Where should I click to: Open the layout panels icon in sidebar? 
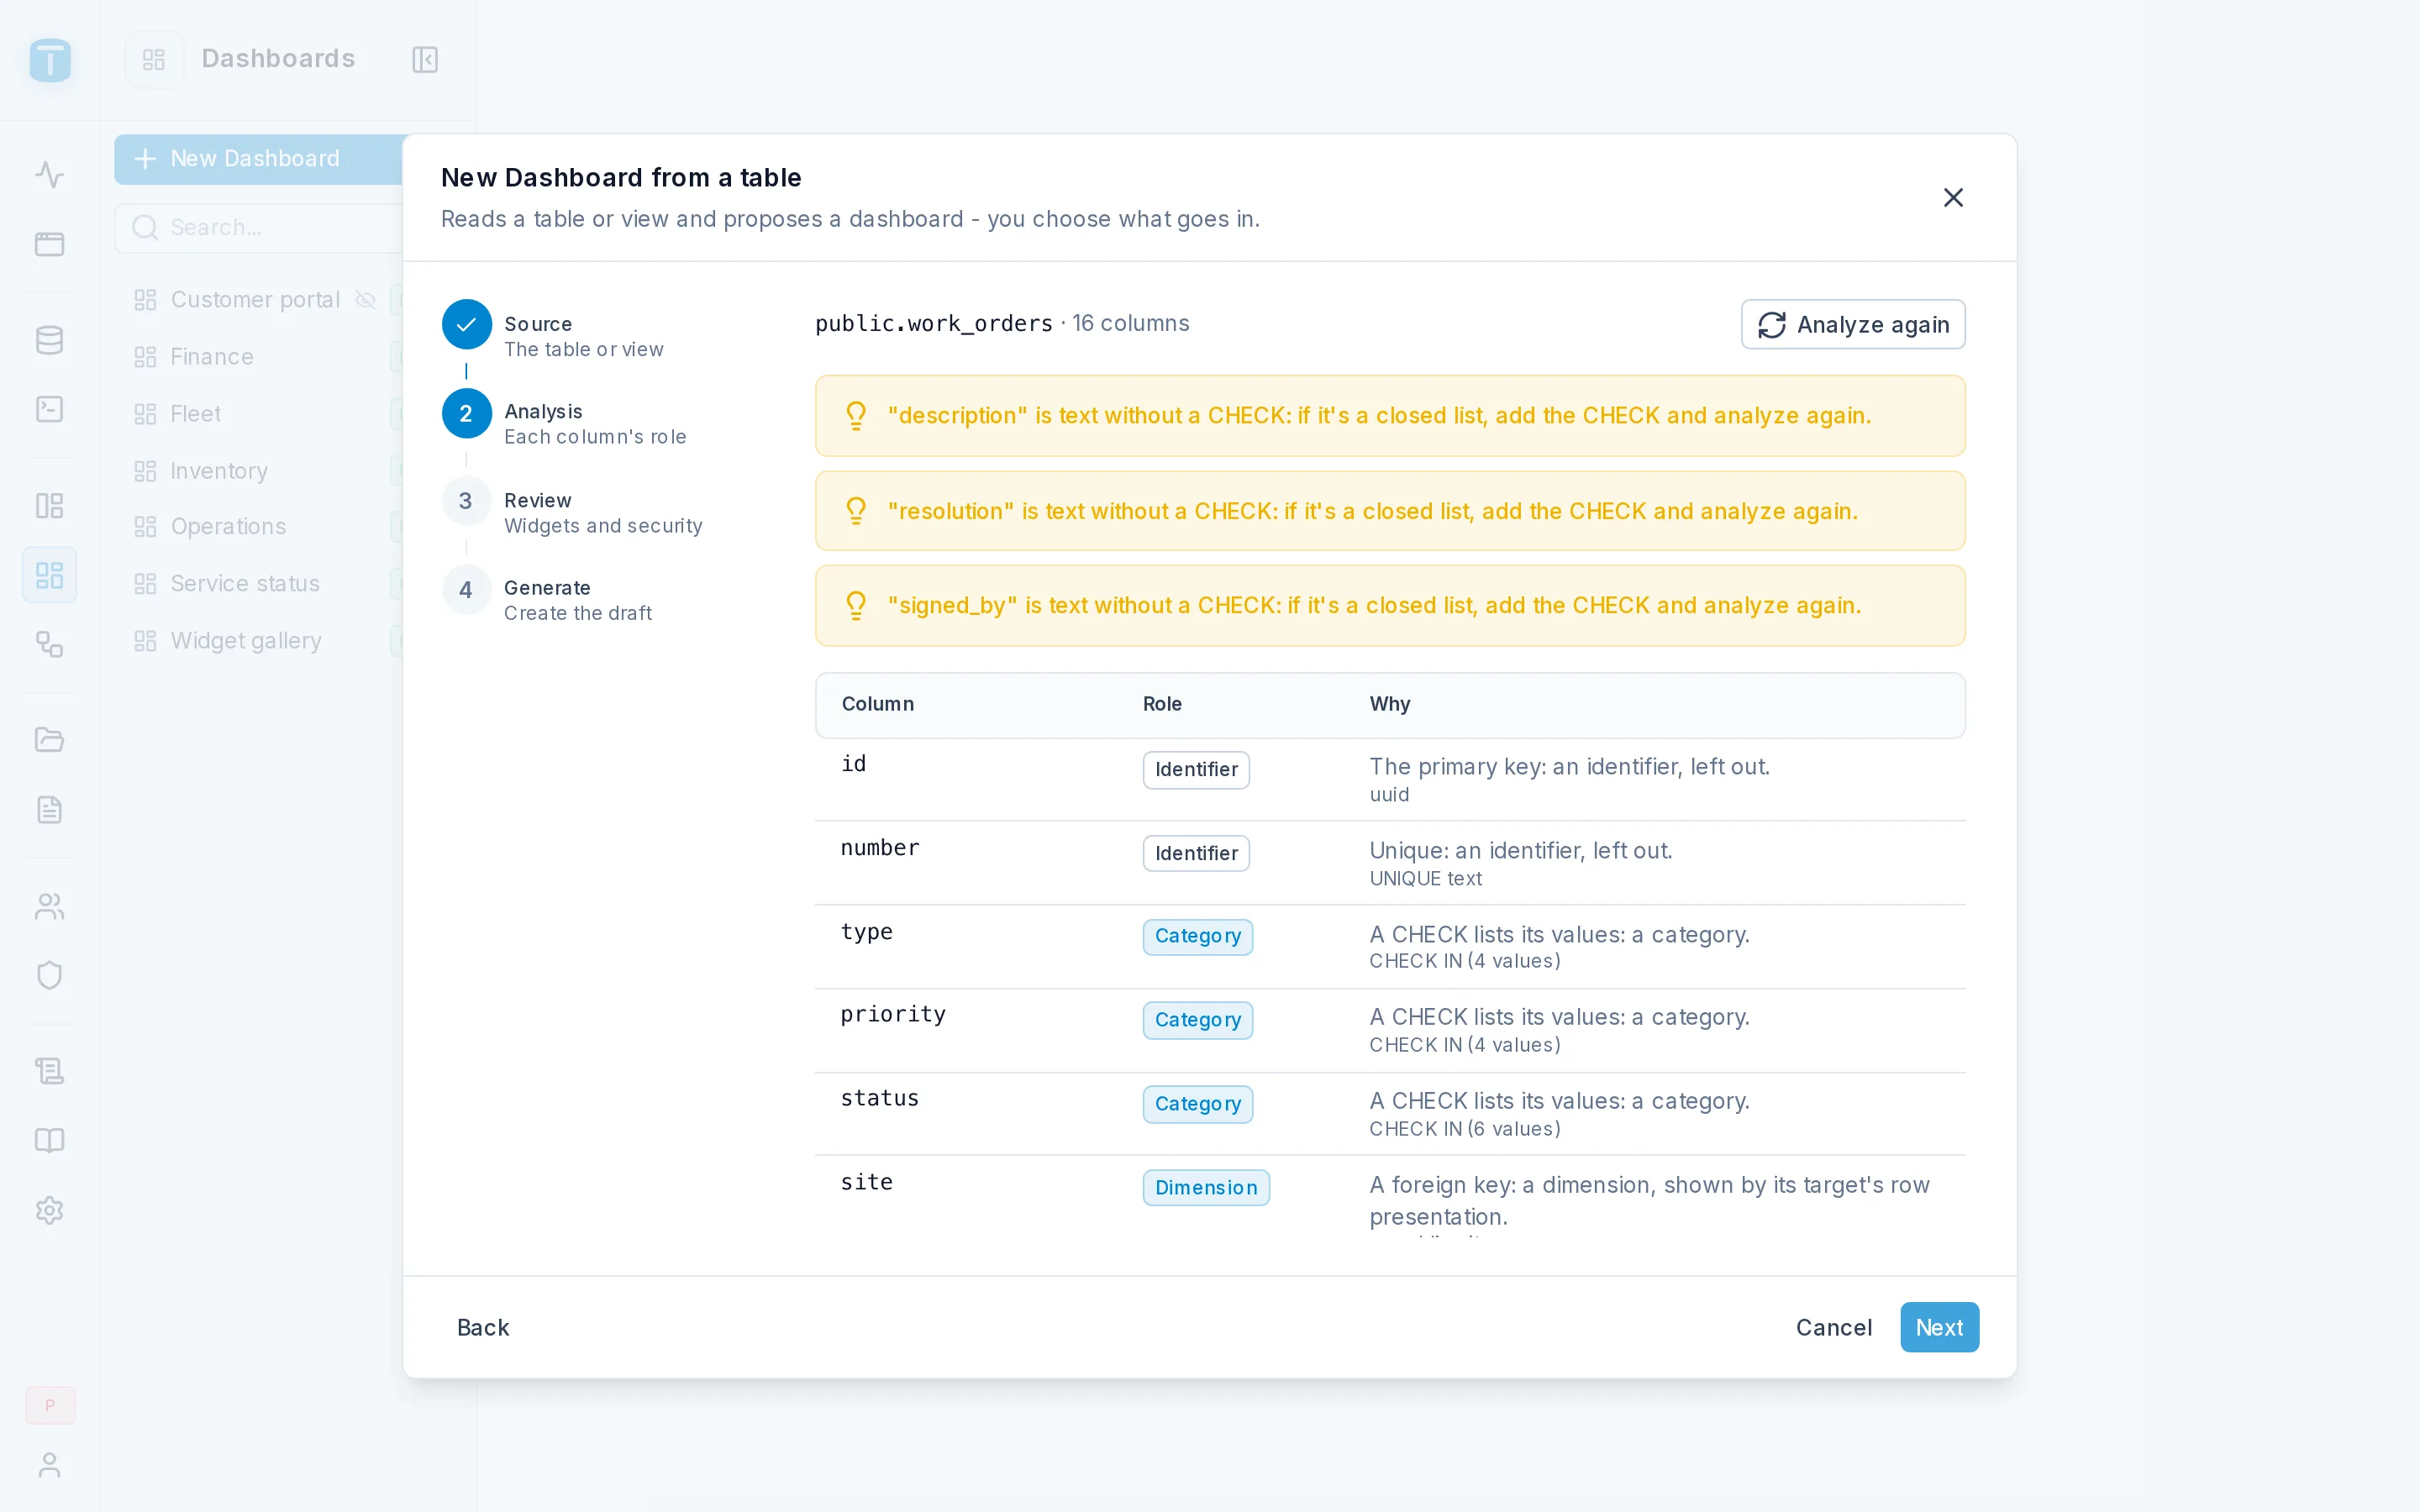pos(49,506)
